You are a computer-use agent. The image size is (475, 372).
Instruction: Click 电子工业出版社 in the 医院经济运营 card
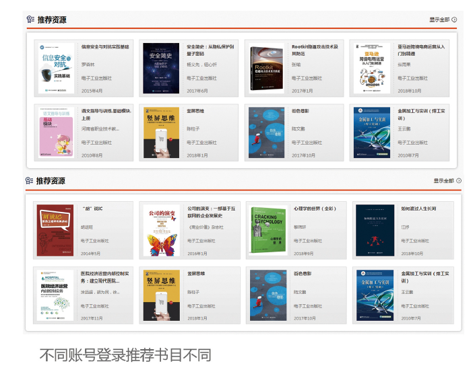94,306
